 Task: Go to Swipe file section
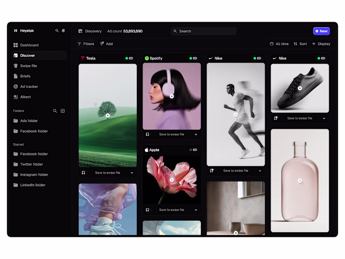pyautogui.click(x=39, y=66)
